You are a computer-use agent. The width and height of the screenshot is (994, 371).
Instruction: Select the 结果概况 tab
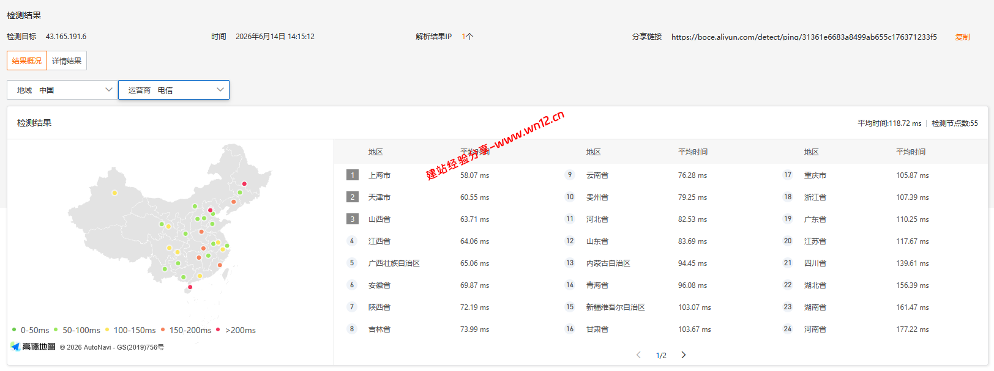point(27,61)
